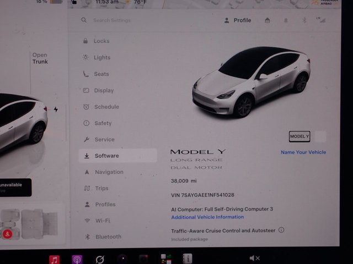The image size is (353, 264).
Task: Open the Bluetooth settings menu
Action: (103, 237)
